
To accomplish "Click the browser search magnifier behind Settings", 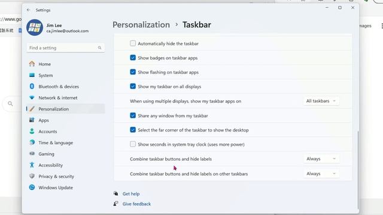I will pyautogui.click(x=10, y=103).
